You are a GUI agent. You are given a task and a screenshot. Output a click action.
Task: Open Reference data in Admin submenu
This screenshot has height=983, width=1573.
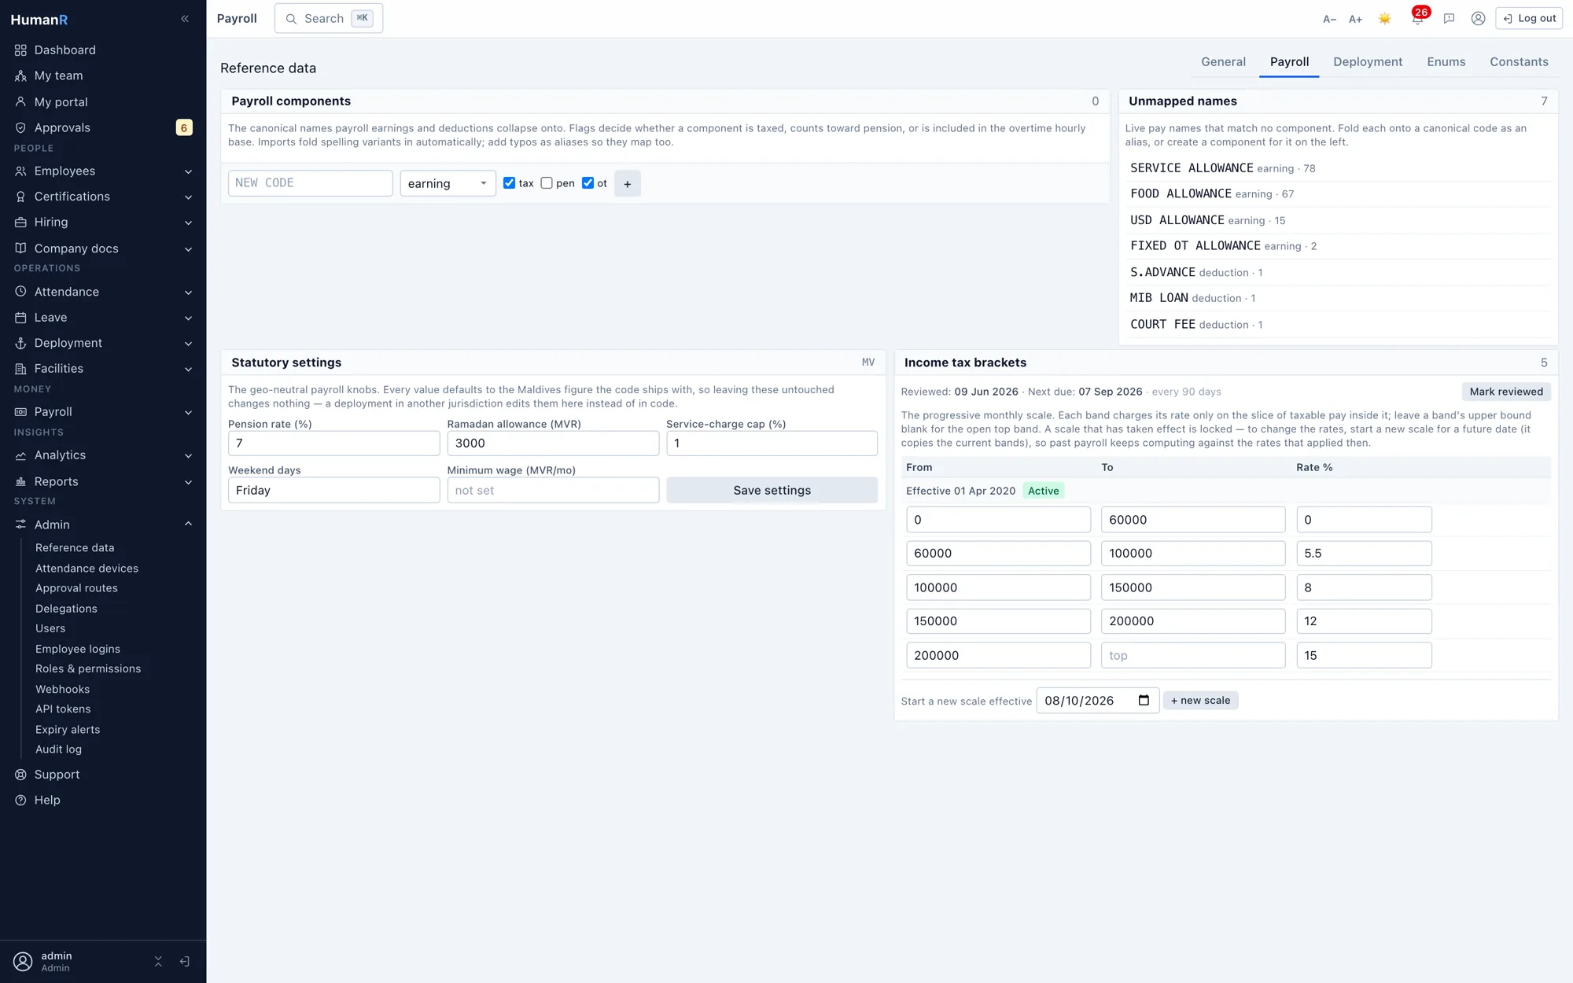point(75,548)
